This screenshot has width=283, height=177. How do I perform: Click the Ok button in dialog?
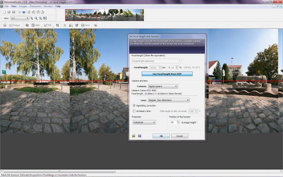tap(161, 136)
